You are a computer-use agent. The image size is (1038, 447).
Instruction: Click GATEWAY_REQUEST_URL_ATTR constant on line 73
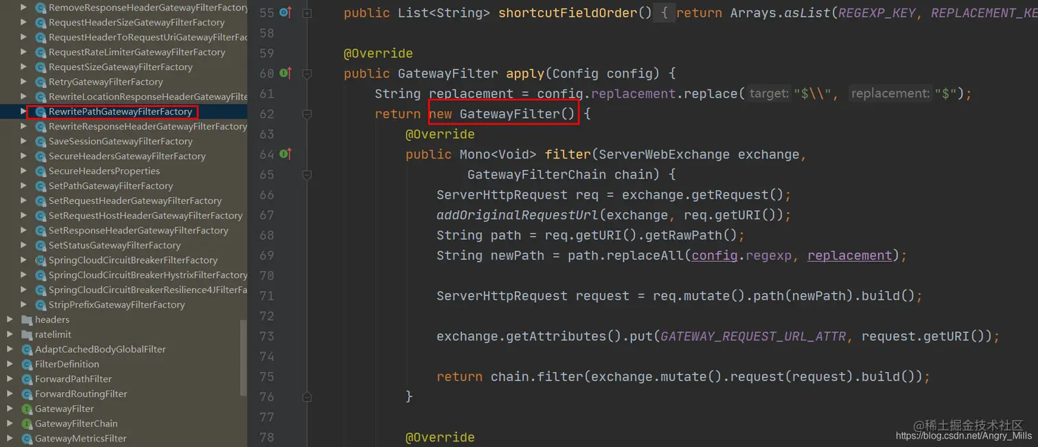coord(754,336)
